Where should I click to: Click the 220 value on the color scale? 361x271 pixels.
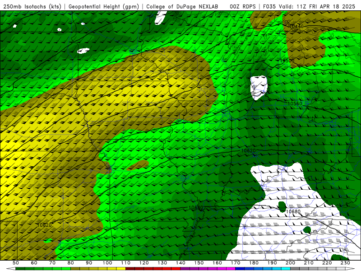click(x=327, y=263)
